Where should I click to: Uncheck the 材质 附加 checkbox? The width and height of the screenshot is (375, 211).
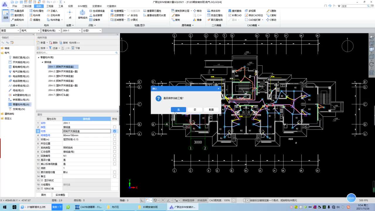point(115,131)
